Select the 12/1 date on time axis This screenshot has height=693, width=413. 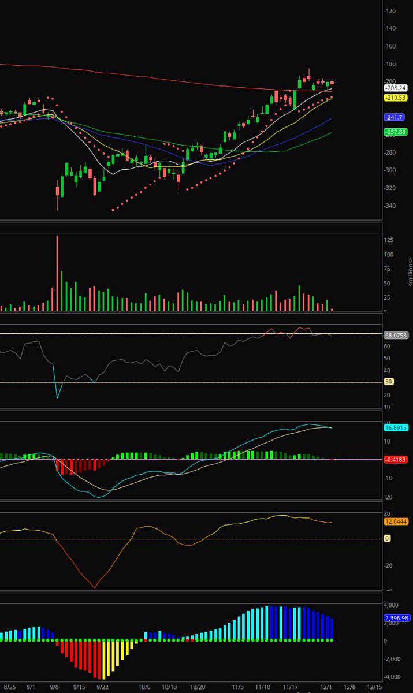tap(326, 688)
